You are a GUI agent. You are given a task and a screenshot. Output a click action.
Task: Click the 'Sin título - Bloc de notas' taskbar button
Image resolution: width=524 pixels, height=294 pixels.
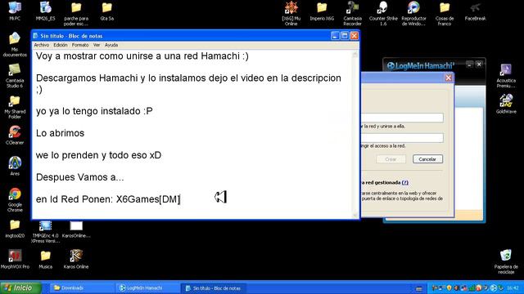(214, 288)
